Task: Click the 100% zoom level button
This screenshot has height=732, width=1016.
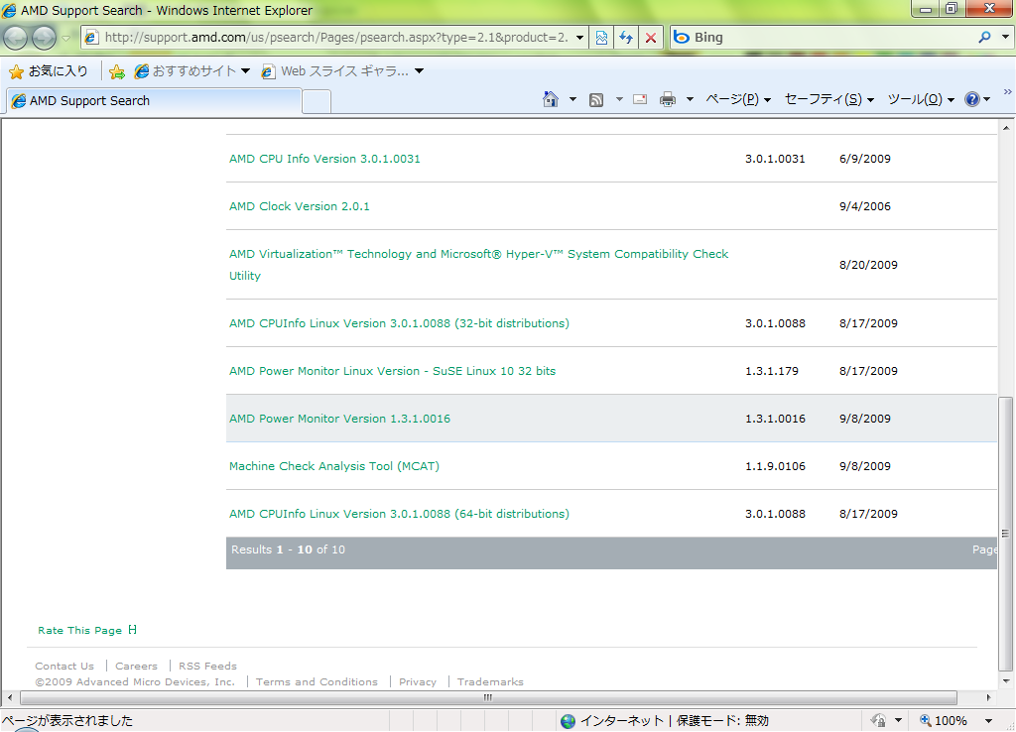Action: click(x=944, y=720)
